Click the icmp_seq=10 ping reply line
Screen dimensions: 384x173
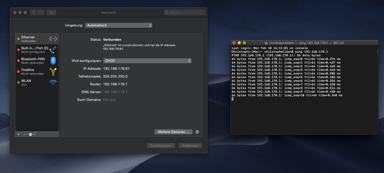click(x=287, y=95)
